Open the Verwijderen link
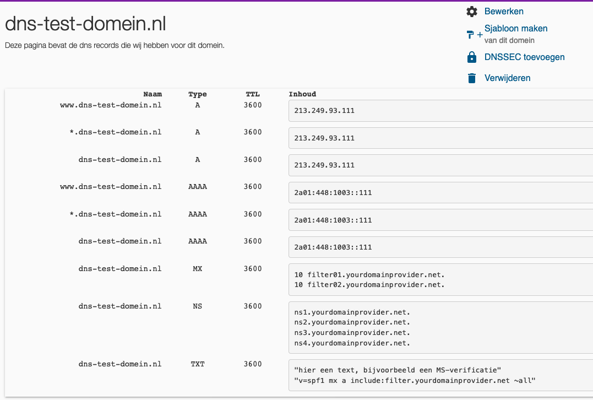Image resolution: width=593 pixels, height=400 pixels. [507, 78]
